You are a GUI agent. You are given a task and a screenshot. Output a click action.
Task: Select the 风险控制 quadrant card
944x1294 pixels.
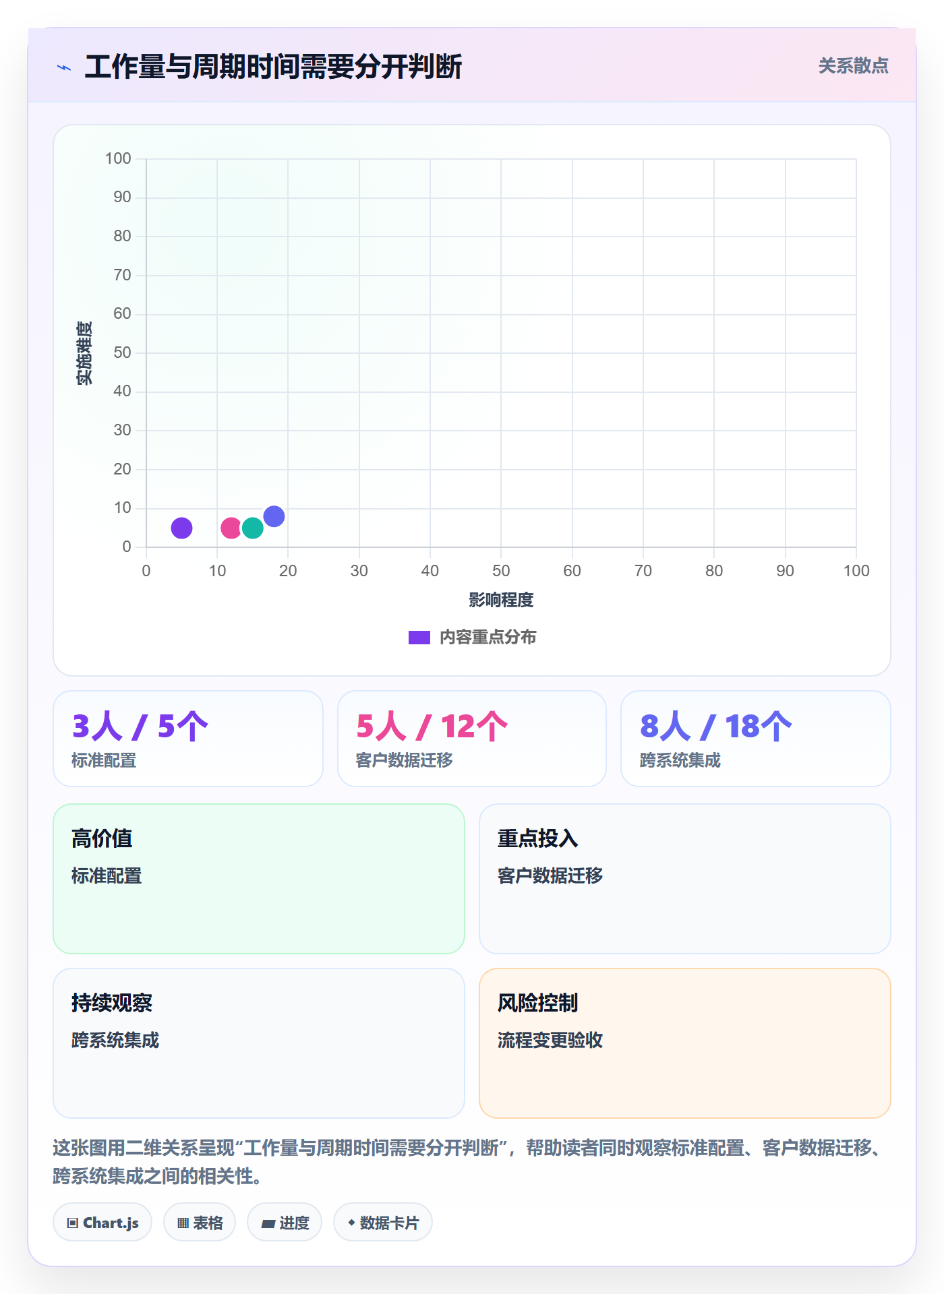[x=685, y=1043]
